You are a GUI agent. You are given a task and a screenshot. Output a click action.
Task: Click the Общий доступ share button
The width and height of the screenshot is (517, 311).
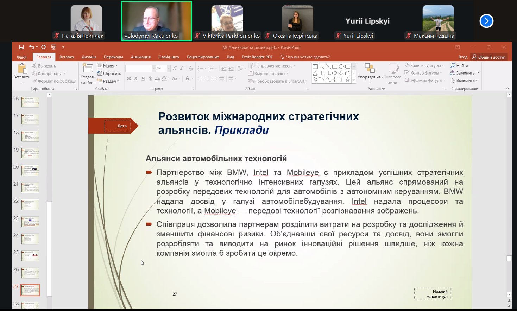pyautogui.click(x=489, y=57)
